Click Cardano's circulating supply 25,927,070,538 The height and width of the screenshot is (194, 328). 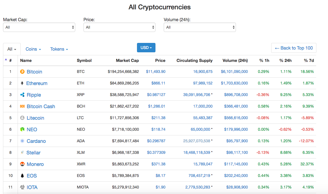(197, 141)
